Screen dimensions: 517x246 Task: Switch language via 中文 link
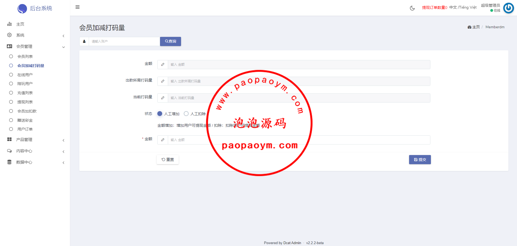coord(453,8)
